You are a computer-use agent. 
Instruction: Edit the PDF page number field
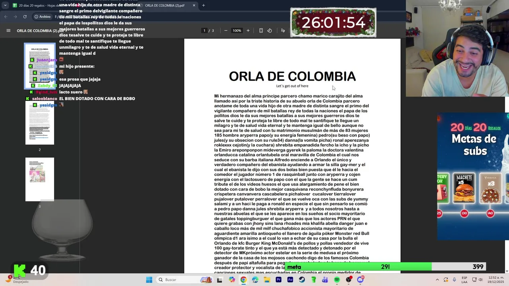[x=204, y=31]
